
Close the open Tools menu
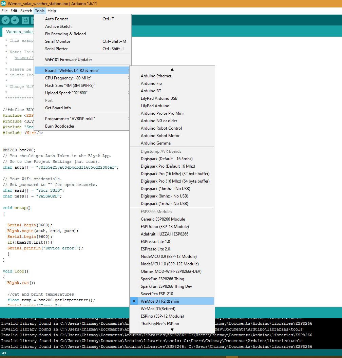(x=40, y=11)
